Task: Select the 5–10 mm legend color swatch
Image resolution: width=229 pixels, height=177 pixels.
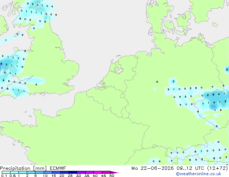Action: tap(39, 172)
